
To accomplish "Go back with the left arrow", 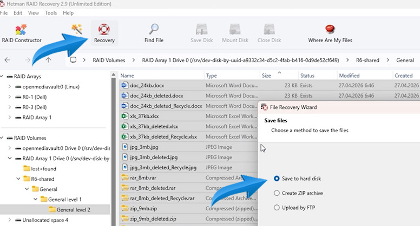I will tap(7, 60).
